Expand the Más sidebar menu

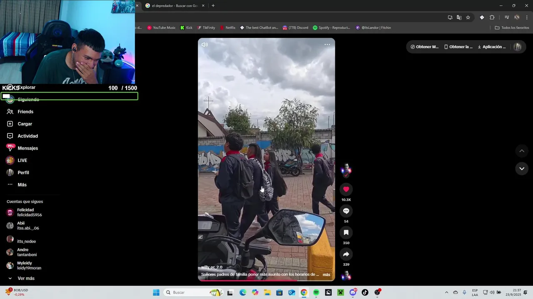click(22, 185)
